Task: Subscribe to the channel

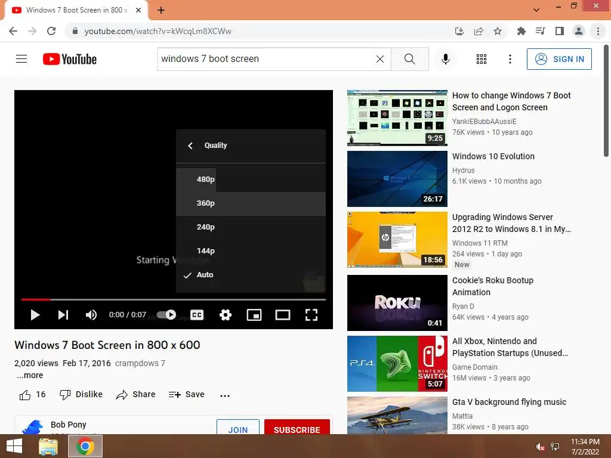Action: coord(297,428)
